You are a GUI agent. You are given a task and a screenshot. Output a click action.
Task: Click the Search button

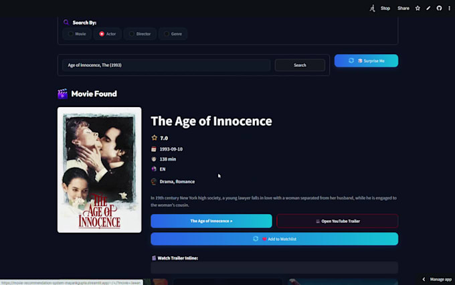pos(300,65)
